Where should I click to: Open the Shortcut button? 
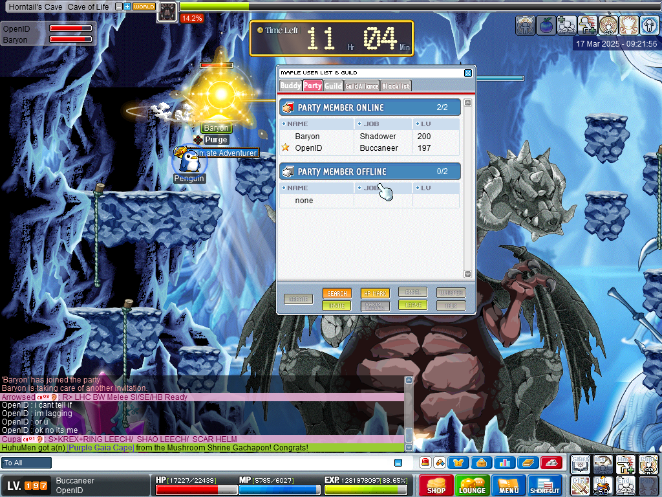click(544, 485)
